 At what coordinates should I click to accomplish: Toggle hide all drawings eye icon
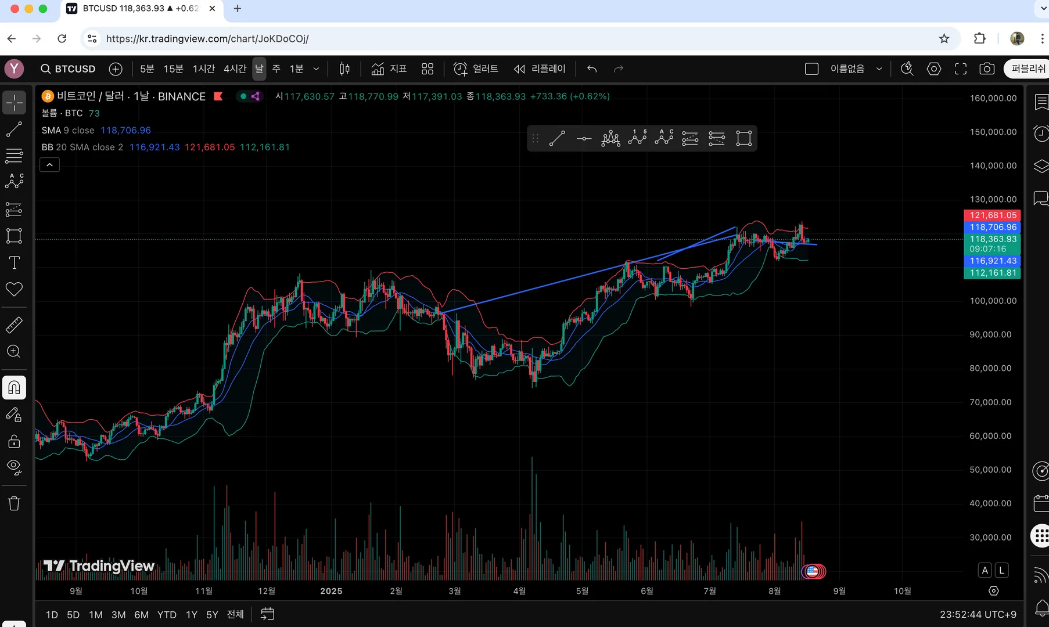(x=14, y=467)
